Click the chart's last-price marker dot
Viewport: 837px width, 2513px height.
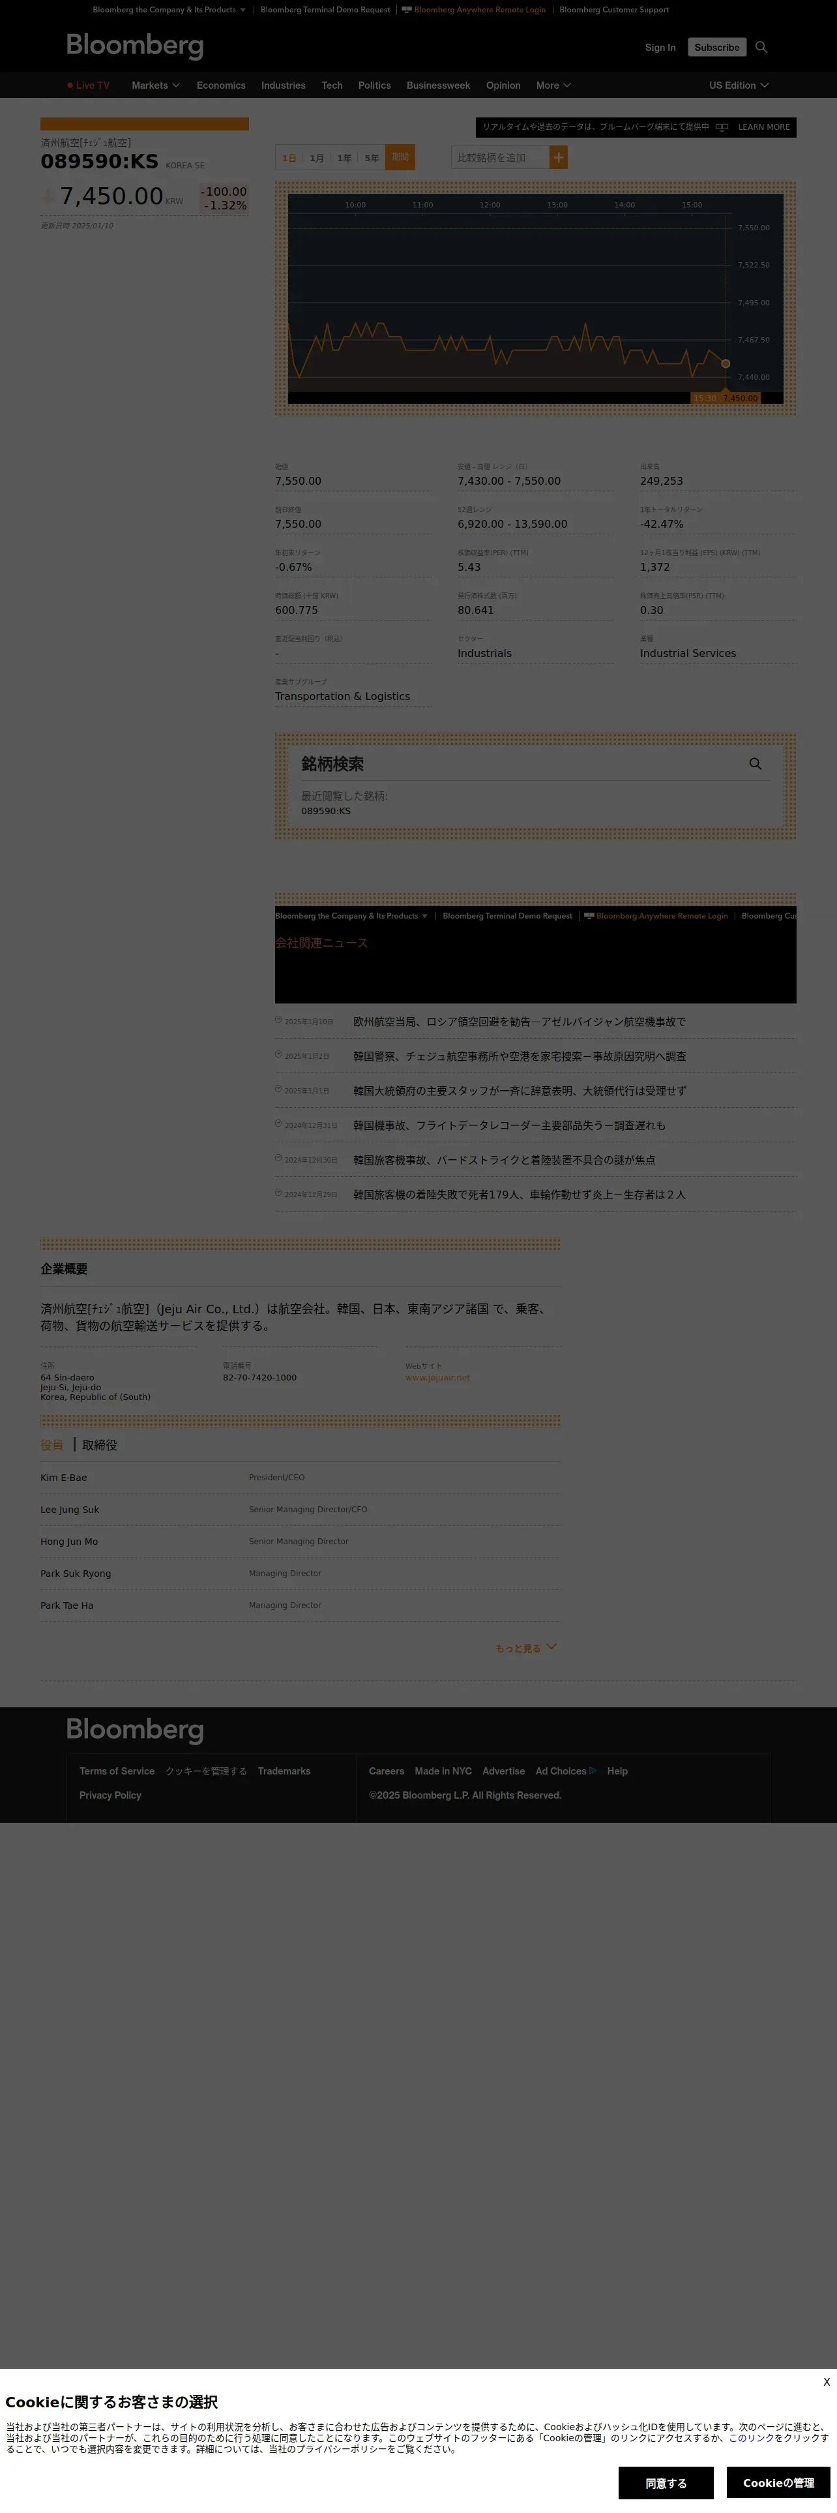[x=725, y=363]
